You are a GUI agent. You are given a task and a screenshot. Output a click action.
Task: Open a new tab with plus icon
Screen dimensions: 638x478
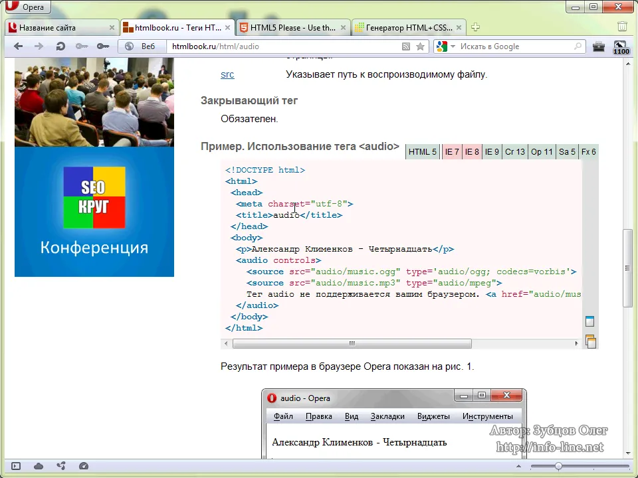475,27
